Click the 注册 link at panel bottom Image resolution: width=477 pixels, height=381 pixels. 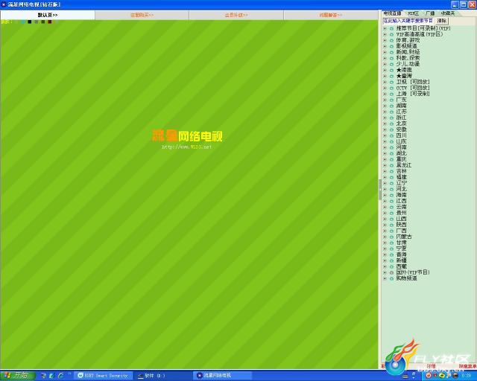(431, 366)
